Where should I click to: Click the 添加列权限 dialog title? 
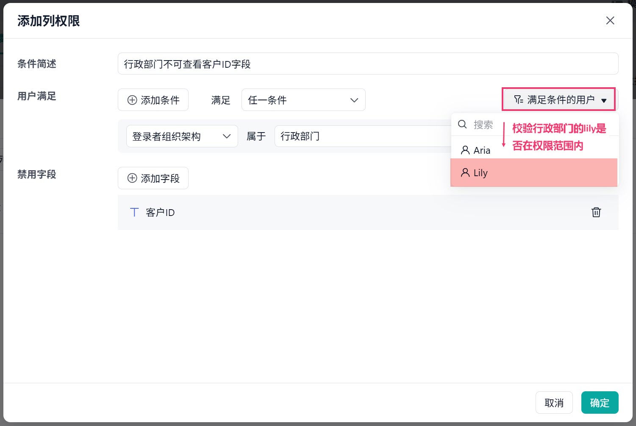pyautogui.click(x=49, y=21)
